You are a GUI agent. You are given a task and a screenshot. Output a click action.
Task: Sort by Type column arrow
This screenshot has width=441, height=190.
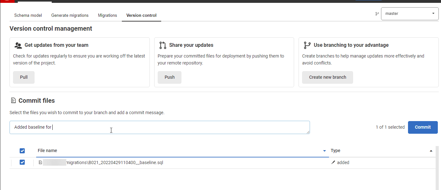pyautogui.click(x=431, y=151)
